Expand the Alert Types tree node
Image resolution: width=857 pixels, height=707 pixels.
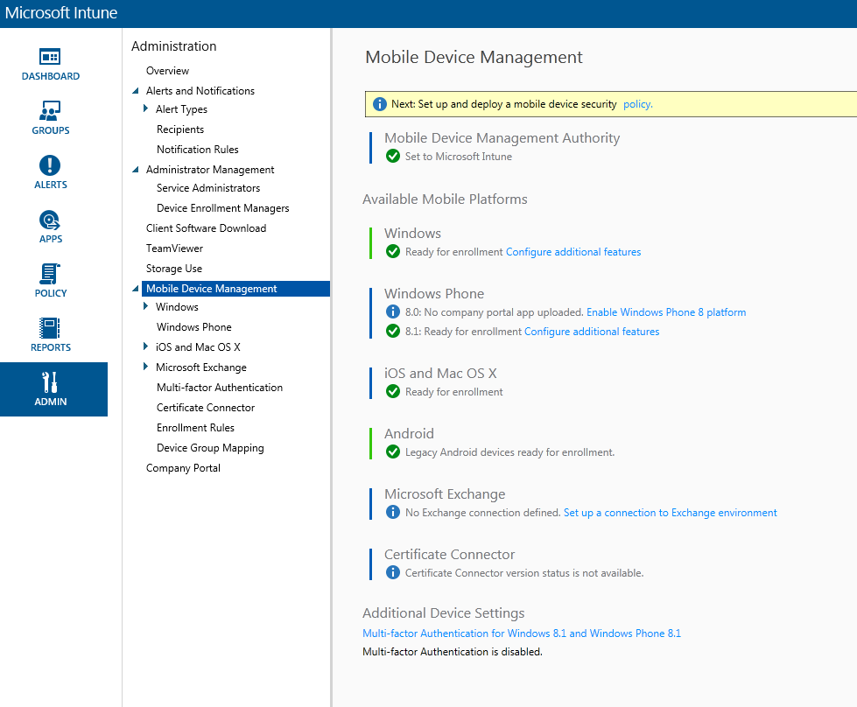pos(145,108)
